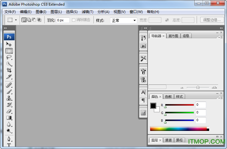Select the Gradient tool
The width and height of the screenshot is (227, 149).
(x=9, y=118)
